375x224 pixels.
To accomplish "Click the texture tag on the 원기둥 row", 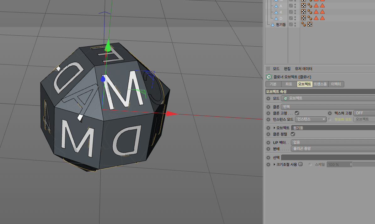I will coord(310,24).
